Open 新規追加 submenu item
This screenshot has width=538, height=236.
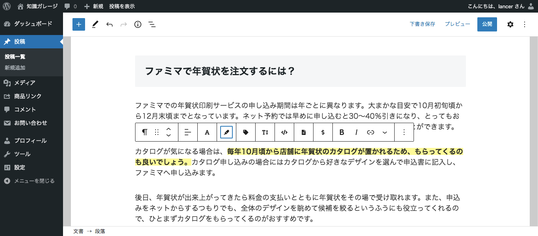tap(15, 68)
